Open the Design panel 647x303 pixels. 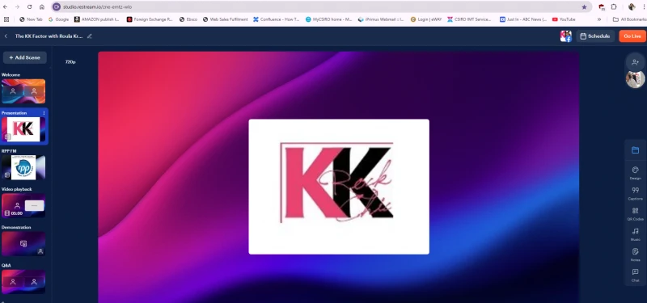635,172
